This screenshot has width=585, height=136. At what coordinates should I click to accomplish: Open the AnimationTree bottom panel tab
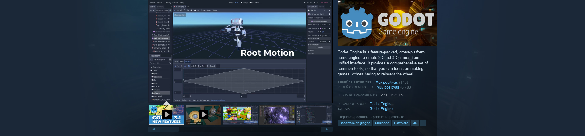click(x=218, y=100)
